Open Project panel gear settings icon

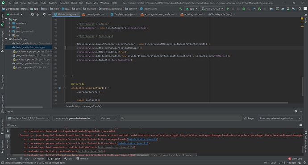click(x=44, y=14)
